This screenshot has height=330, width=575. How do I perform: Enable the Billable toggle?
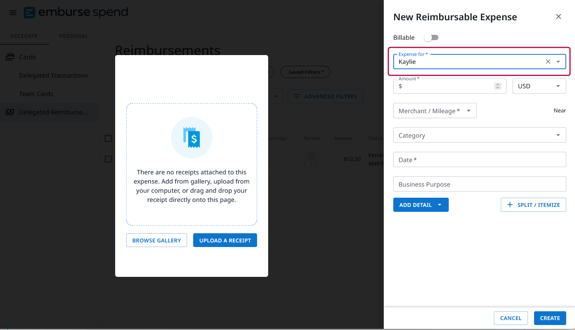(x=431, y=37)
